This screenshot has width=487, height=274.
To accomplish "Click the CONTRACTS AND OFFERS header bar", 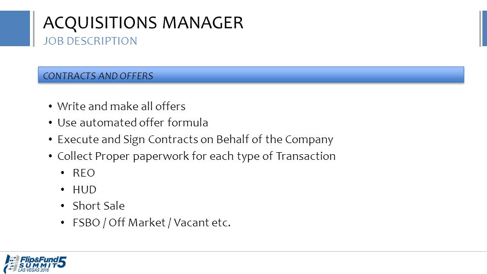I will click(251, 75).
